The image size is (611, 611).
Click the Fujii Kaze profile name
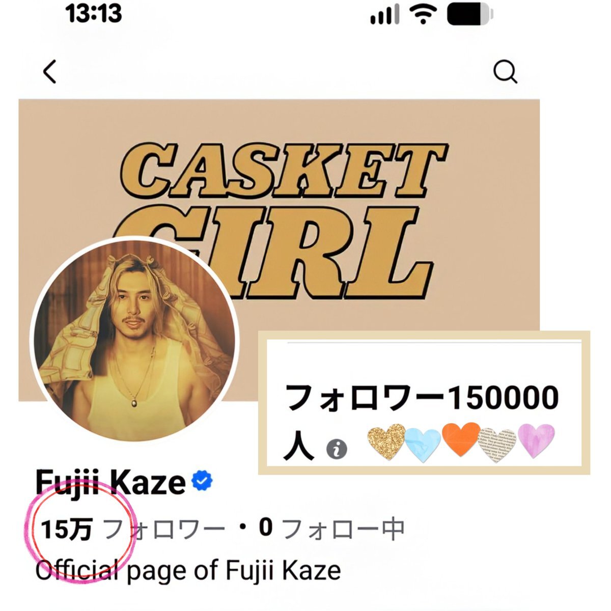point(110,482)
